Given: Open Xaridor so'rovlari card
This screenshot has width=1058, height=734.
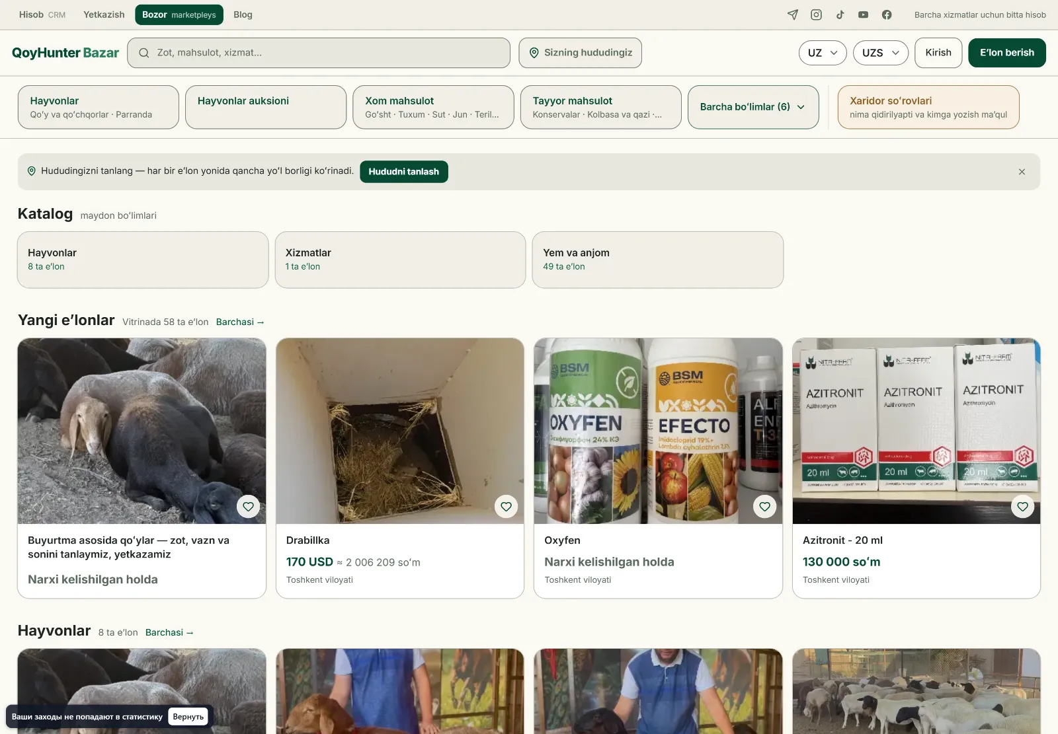Looking at the screenshot, I should click(928, 107).
